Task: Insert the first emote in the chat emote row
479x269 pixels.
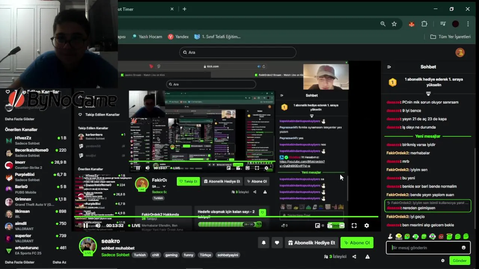Action: [x=390, y=236]
